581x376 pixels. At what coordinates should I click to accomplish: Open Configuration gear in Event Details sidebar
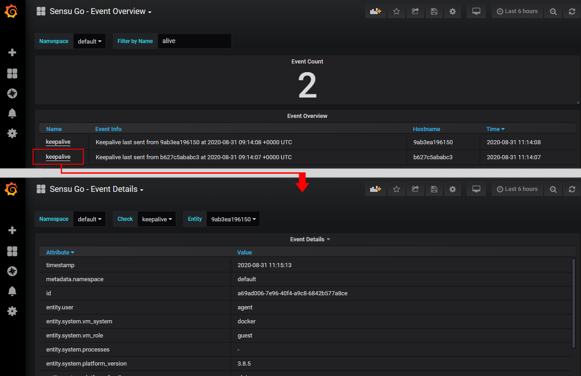coord(12,311)
